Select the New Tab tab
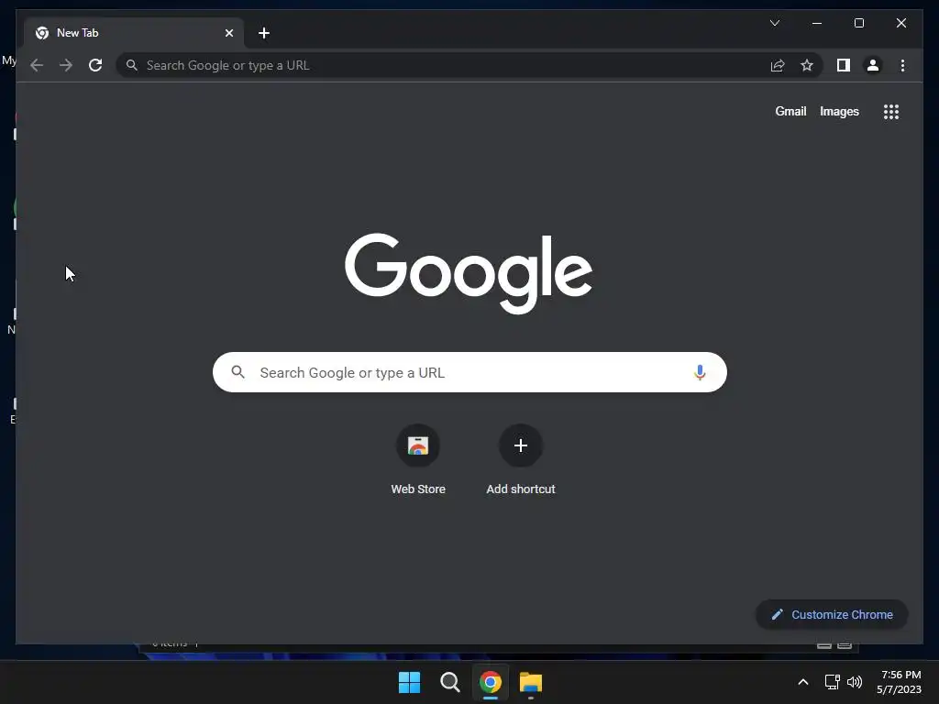The image size is (939, 704). [134, 33]
